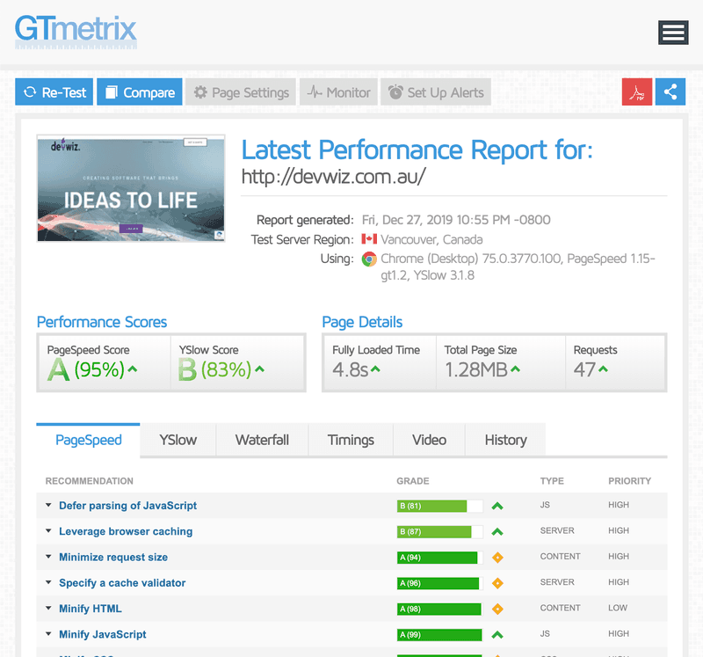
Task: Open the History tab
Action: click(x=505, y=440)
